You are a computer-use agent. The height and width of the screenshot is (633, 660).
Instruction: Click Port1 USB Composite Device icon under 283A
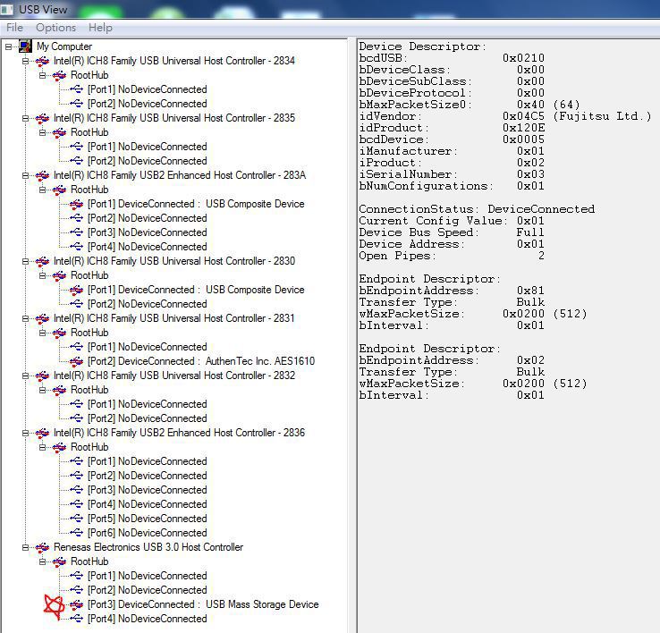tap(76, 204)
